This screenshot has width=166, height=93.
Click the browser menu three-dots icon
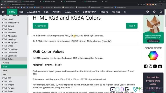pyautogui.click(x=164, y=5)
